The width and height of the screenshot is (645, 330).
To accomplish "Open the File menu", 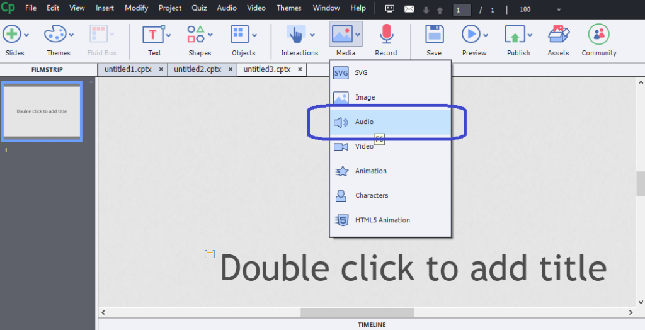I will 31,8.
